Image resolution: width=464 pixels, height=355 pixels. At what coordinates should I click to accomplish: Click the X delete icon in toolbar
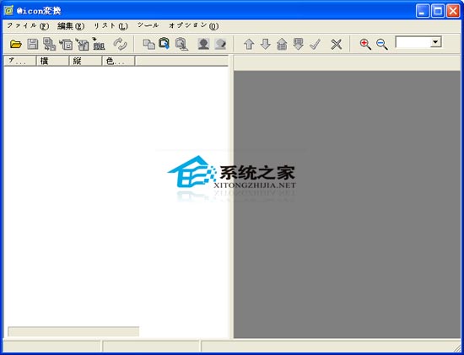(x=336, y=45)
